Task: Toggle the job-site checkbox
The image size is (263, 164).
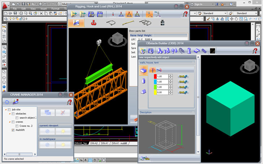Action: point(9,110)
